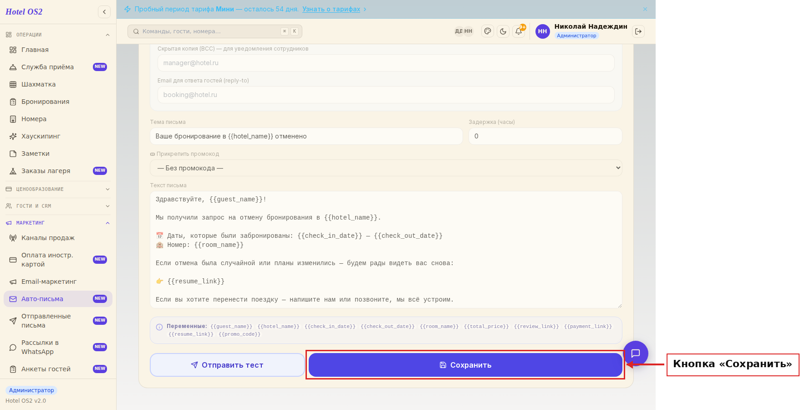Go to Главная in sidebar
The width and height of the screenshot is (810, 410).
tap(58, 50)
